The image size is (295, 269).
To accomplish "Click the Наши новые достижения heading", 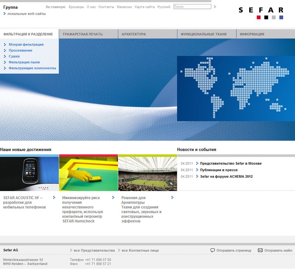I will coord(25,150).
